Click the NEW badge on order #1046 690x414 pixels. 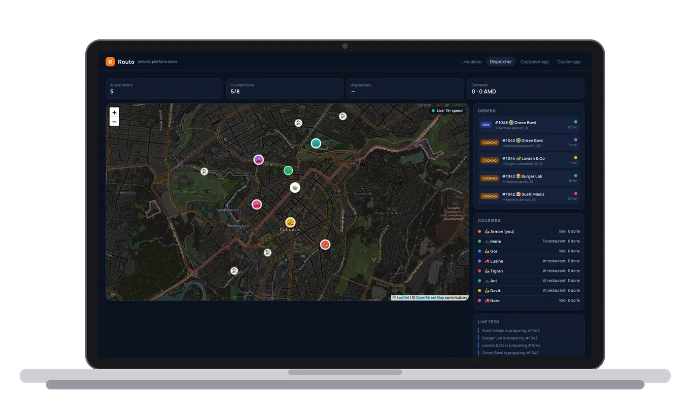point(486,125)
